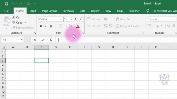Open the Font Color dropdown arrow

point(81,26)
